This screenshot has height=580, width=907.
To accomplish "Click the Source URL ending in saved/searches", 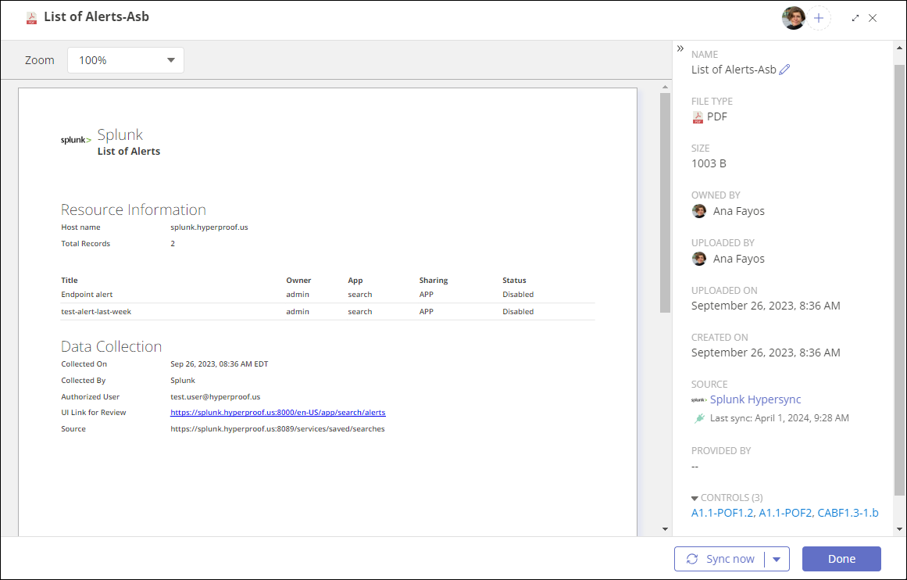I will (x=277, y=429).
